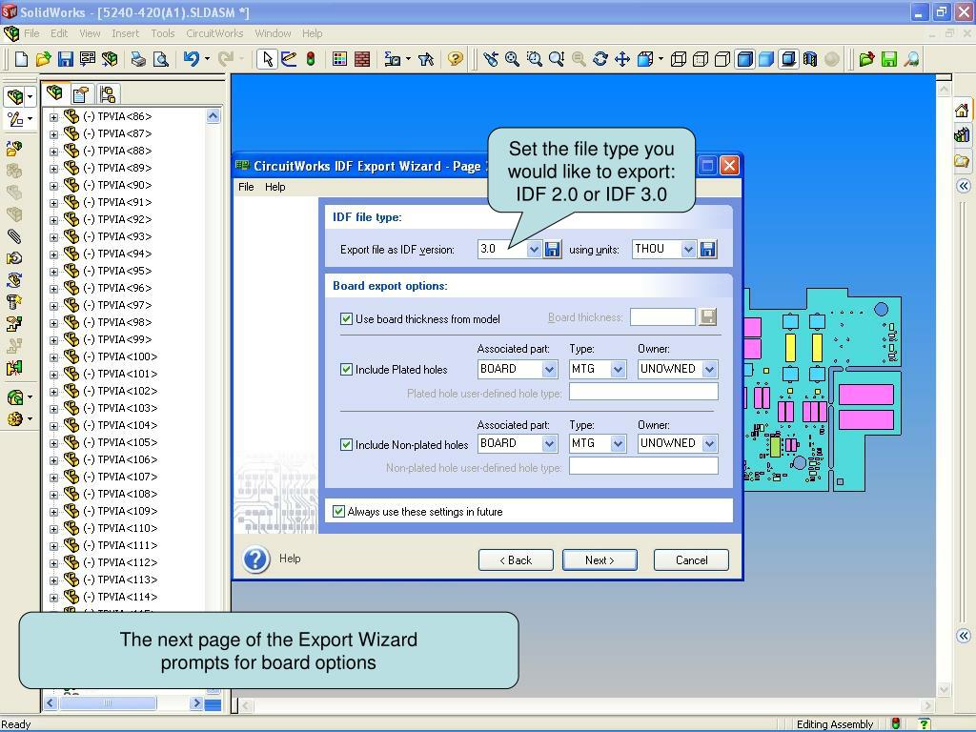Save with the blue floppy disk icon

coord(66,59)
